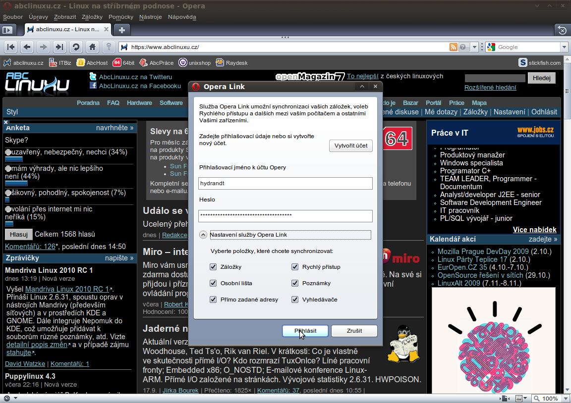Uncheck the Vyhledávače checkbox
The width and height of the screenshot is (571, 403).
295,300
